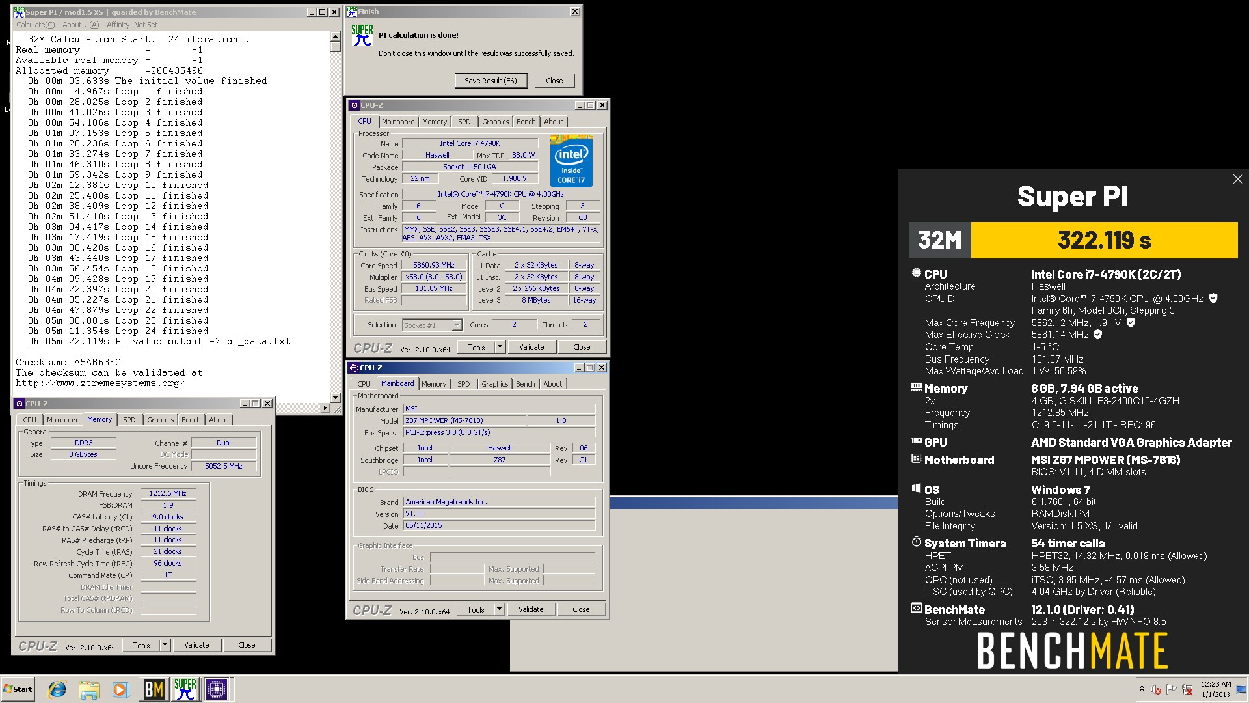The image size is (1249, 703).
Task: Click Close in CPU-Z CPU window
Action: pos(582,348)
